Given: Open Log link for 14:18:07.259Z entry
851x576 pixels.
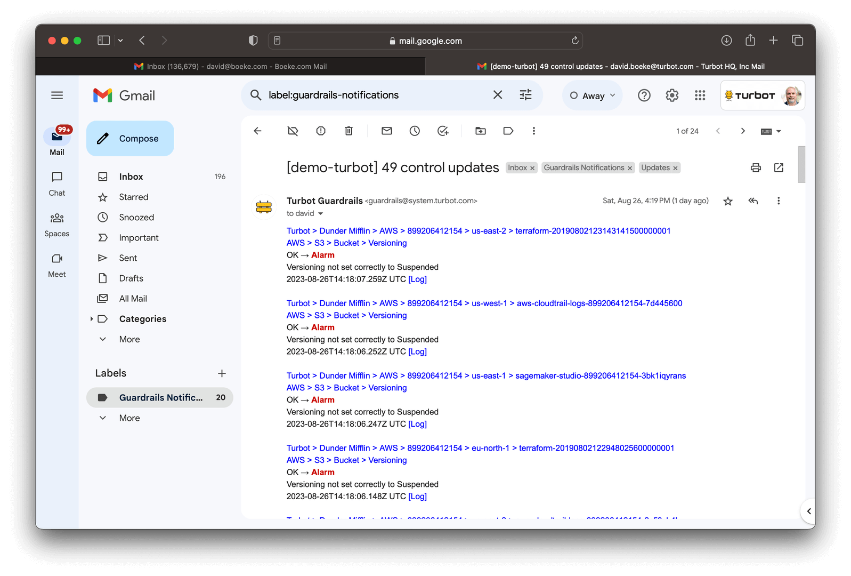Looking at the screenshot, I should pyautogui.click(x=417, y=279).
